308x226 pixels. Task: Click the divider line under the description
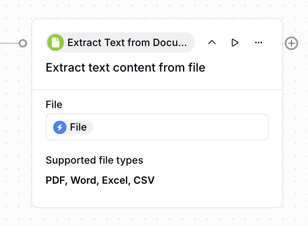157,90
